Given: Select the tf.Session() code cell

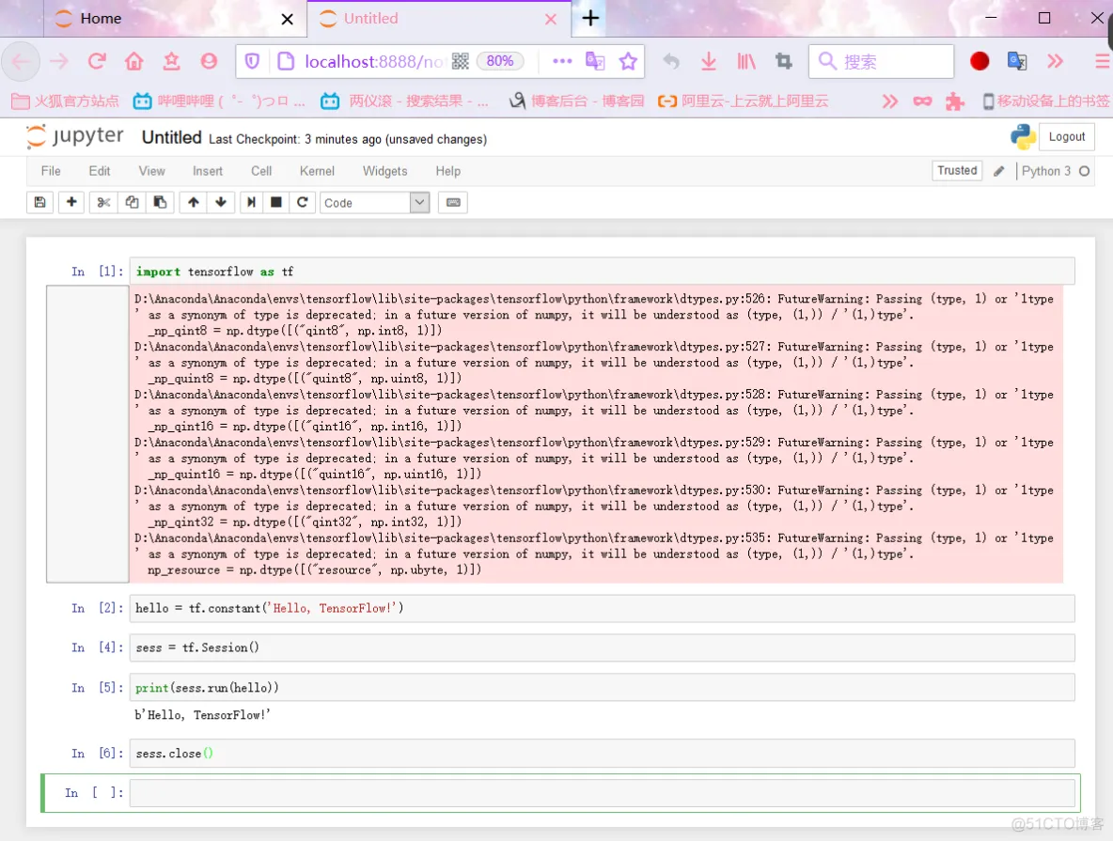Looking at the screenshot, I should [602, 647].
